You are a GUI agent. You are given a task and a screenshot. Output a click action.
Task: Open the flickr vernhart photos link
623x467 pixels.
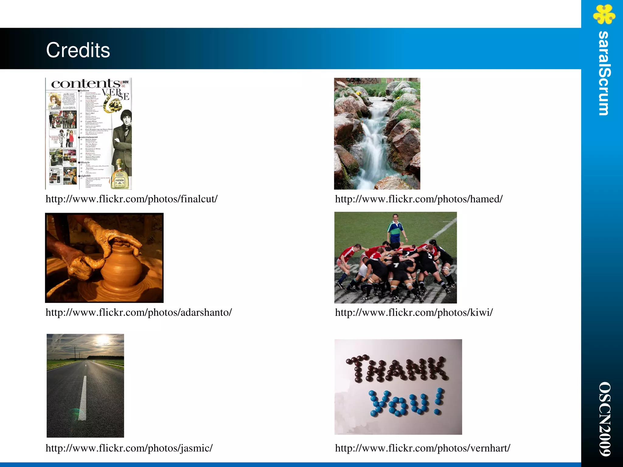423,448
